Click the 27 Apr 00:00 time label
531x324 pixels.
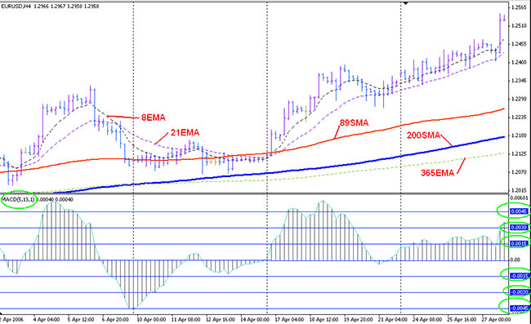point(495,319)
